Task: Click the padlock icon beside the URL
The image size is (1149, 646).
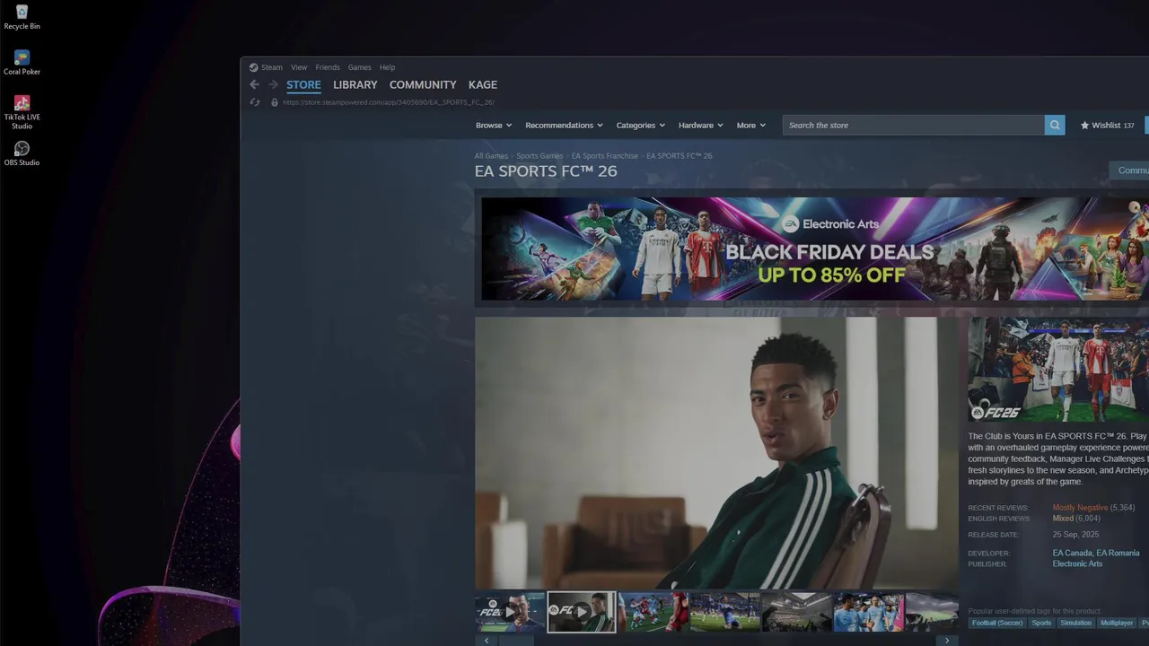Action: (275, 102)
